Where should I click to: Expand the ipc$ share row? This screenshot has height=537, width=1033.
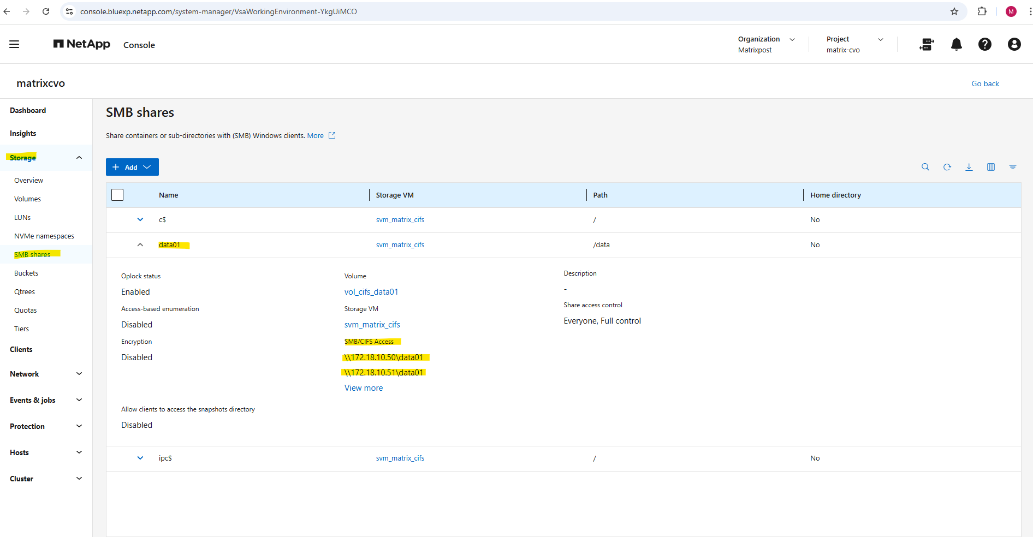[x=140, y=458]
